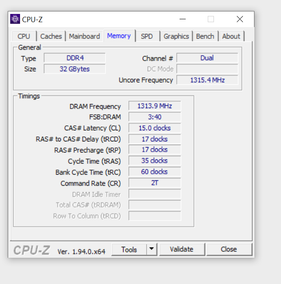The width and height of the screenshot is (281, 284).
Task: Click the CAS# Latency (CL) label
Action: 92,128
